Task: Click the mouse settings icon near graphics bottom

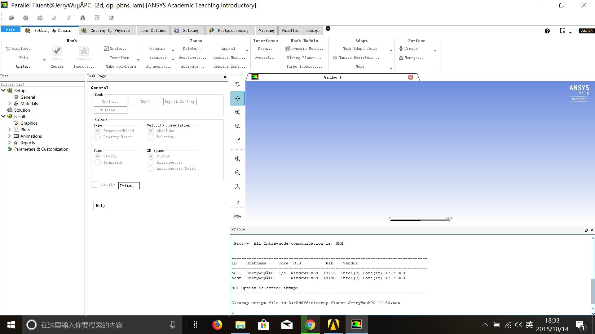Action: (238, 217)
